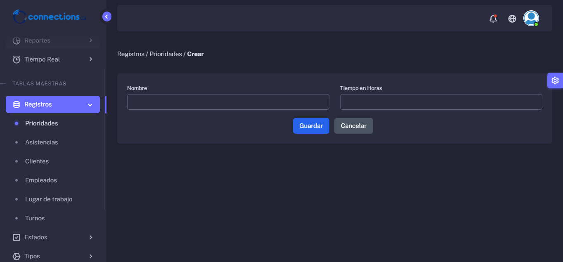Open the settings gear side tab

[x=555, y=80]
